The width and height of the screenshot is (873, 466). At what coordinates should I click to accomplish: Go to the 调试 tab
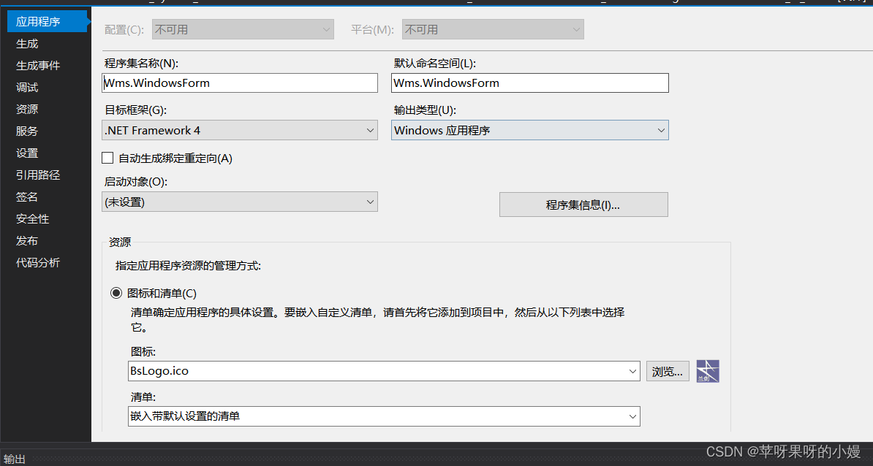click(x=27, y=88)
